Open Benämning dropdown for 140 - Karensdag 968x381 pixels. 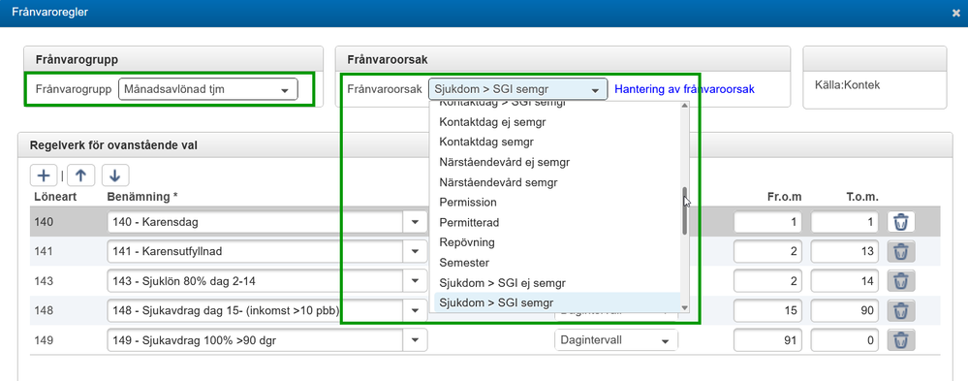coord(415,222)
